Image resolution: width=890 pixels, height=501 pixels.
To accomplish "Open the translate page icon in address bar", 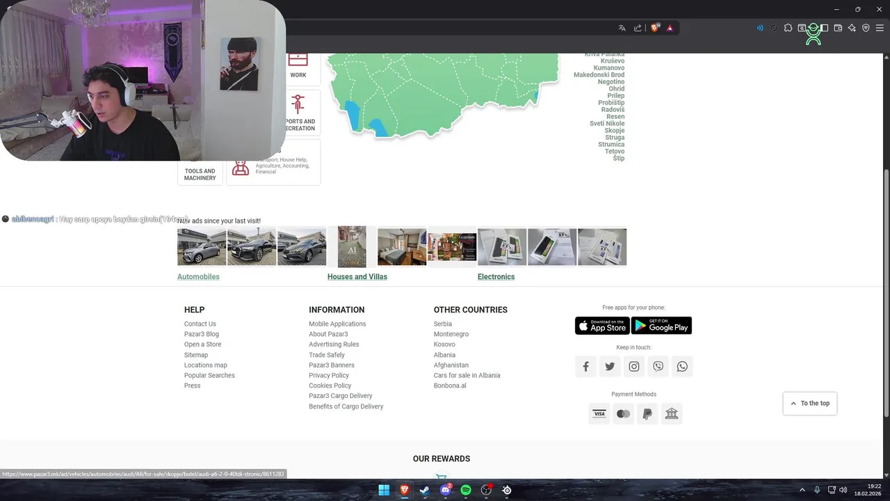I will pyautogui.click(x=622, y=28).
